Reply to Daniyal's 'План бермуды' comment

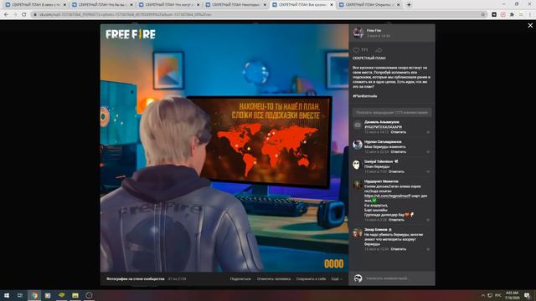396,171
